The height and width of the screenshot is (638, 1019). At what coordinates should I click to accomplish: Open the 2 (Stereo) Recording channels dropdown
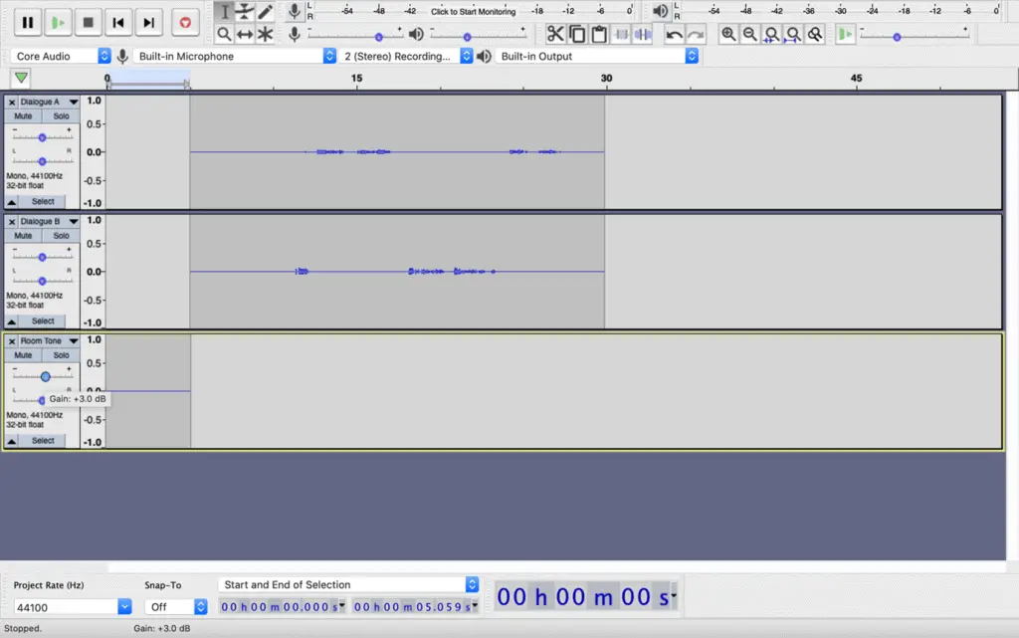(x=406, y=57)
